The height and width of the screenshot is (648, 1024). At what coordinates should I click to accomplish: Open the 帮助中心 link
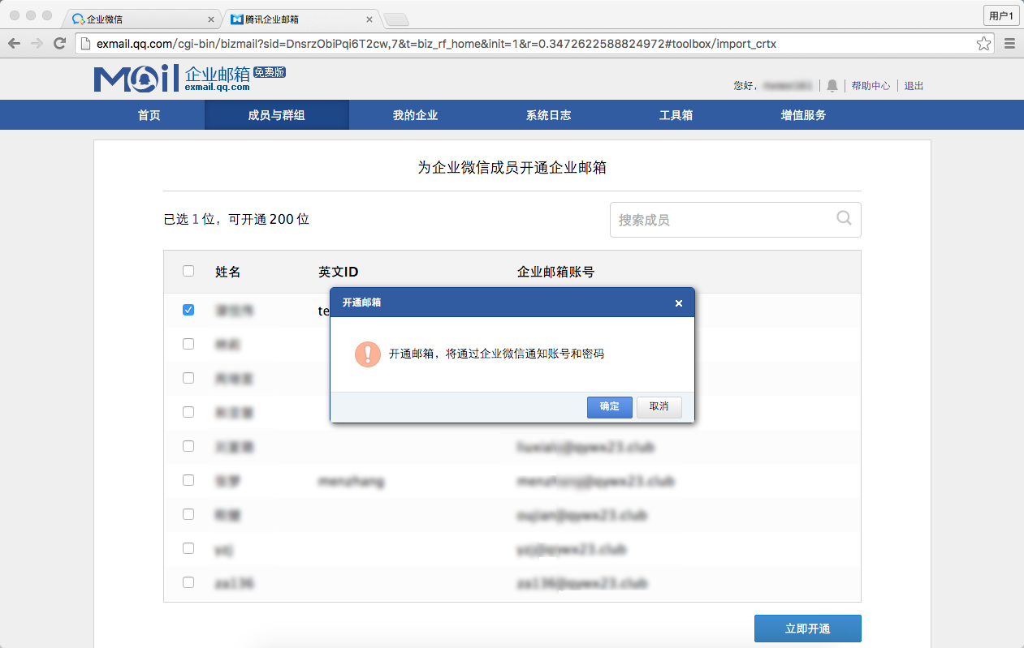click(871, 86)
